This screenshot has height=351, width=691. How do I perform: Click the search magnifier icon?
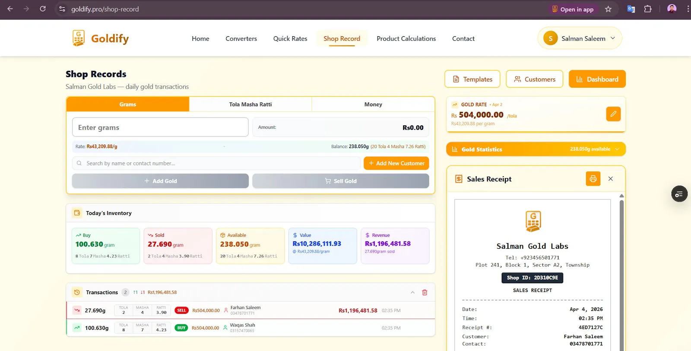click(x=79, y=163)
